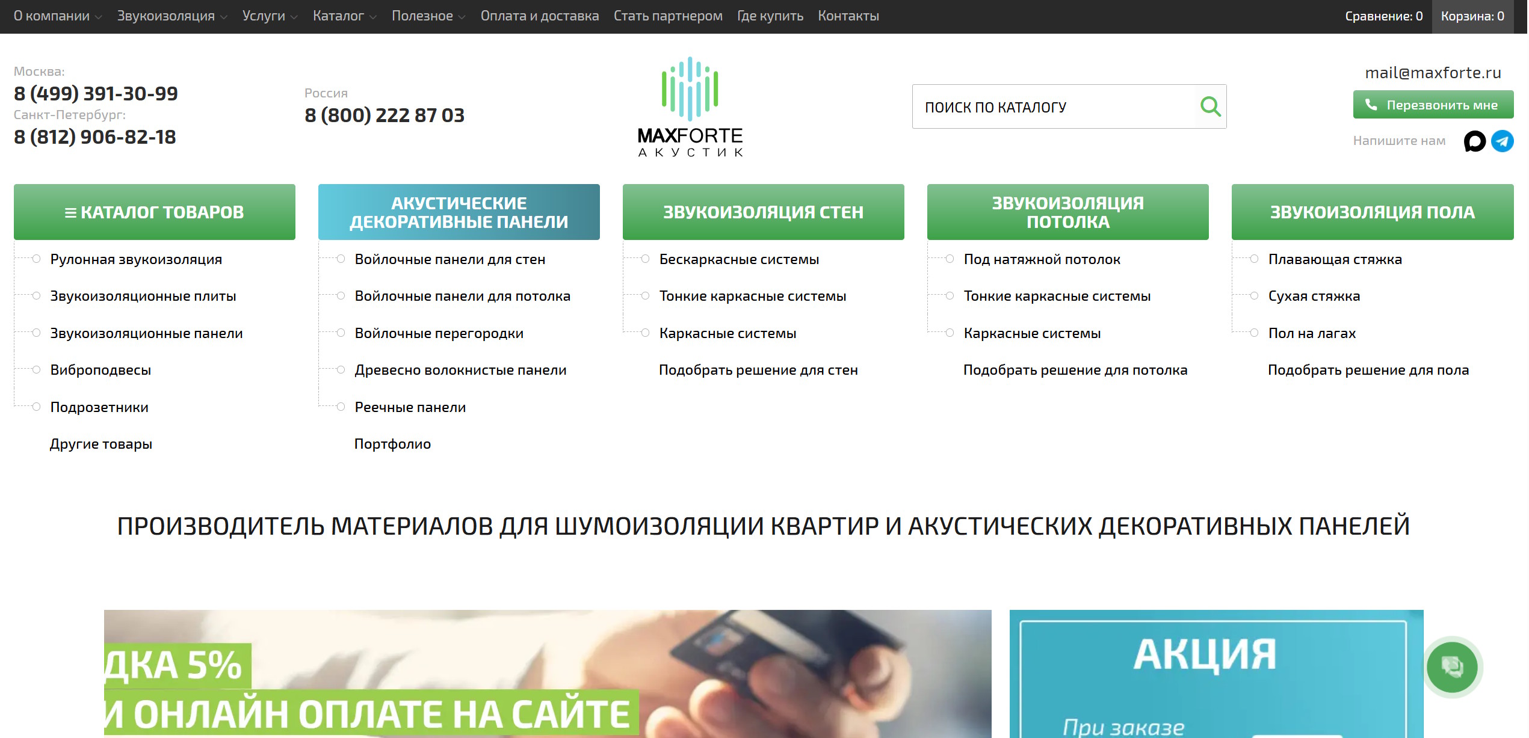Select Войлочные перегородки
The image size is (1529, 738).
pos(439,333)
